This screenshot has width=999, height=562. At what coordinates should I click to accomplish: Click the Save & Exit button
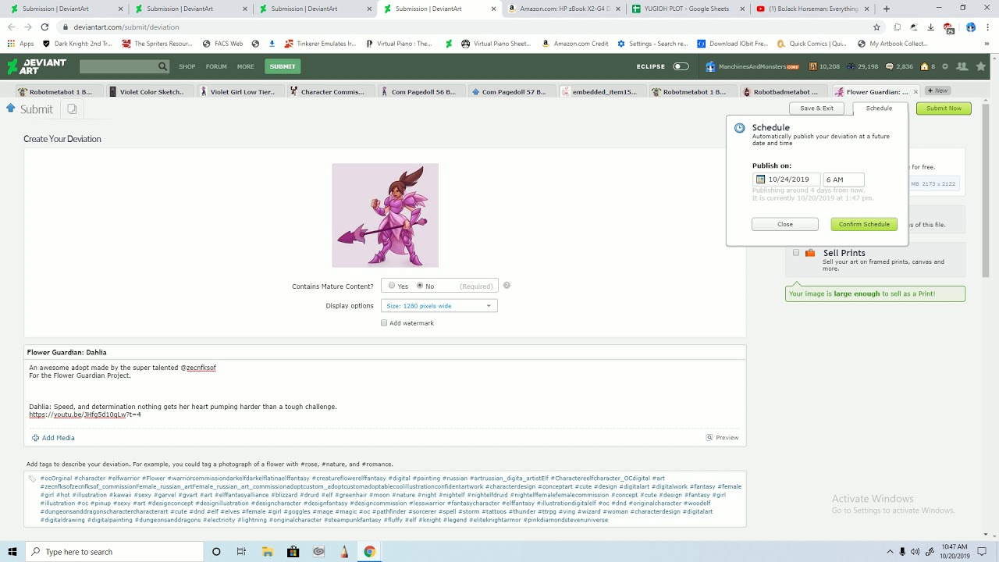[817, 108]
